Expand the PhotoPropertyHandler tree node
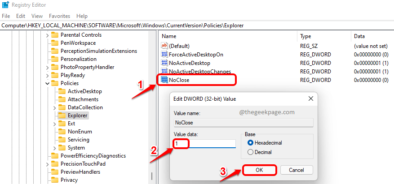The width and height of the screenshot is (394, 184). (x=48, y=67)
